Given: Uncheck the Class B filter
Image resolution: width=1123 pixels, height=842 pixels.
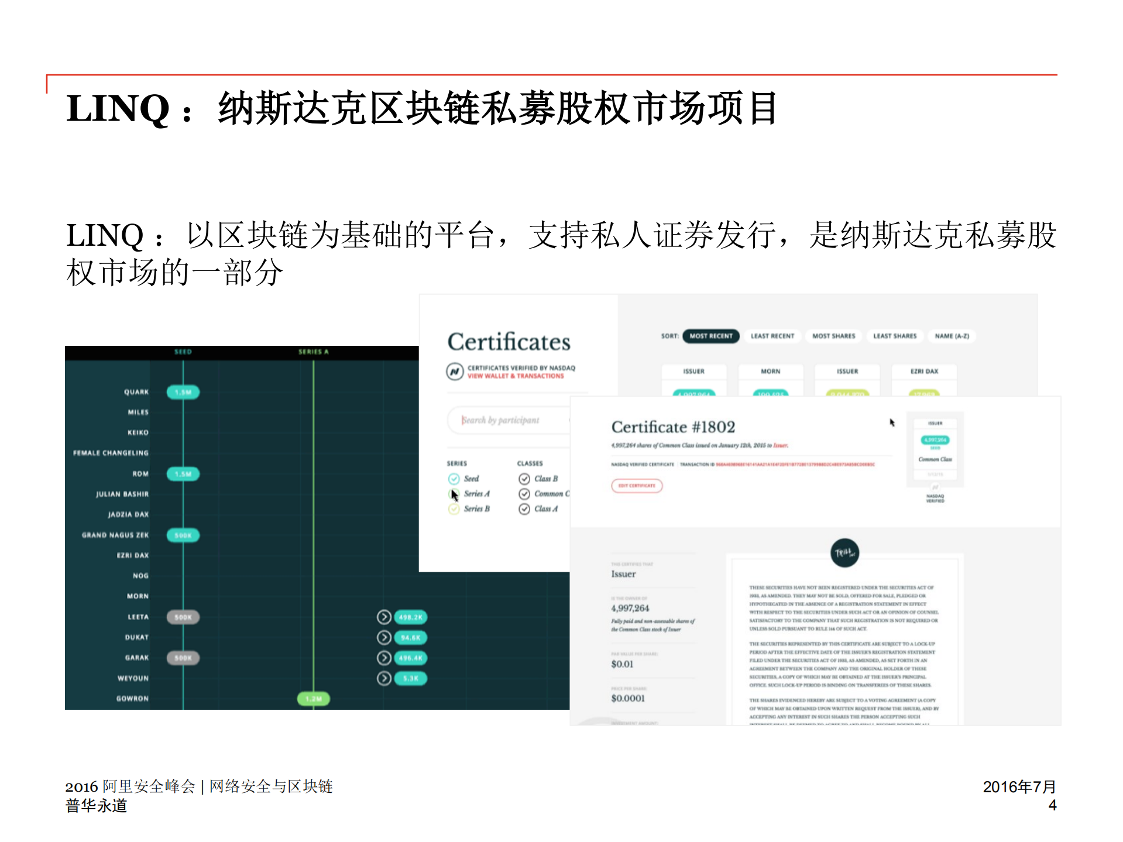Looking at the screenshot, I should pos(526,479).
